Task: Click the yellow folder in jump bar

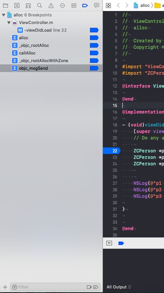Action: point(158,5)
